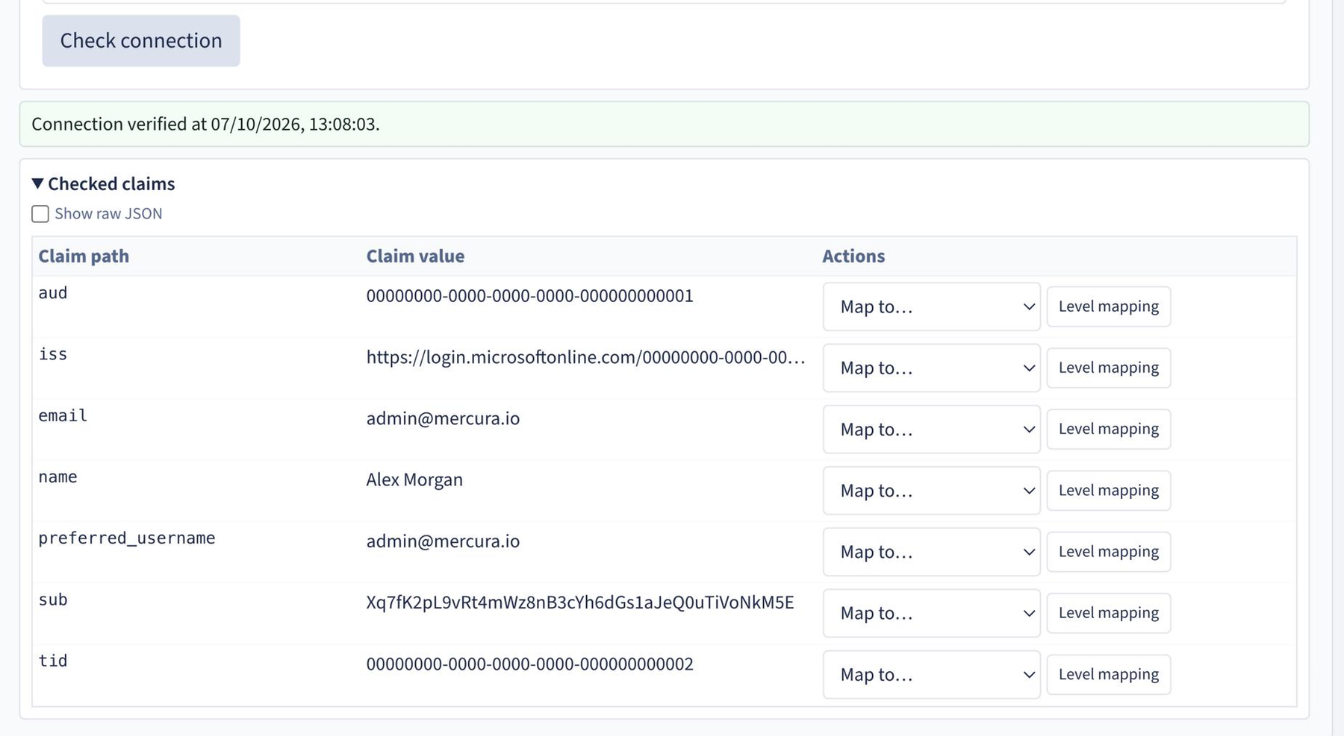Click Level mapping for the aud claim
Screen dimensions: 1344x736
[x=1108, y=306]
